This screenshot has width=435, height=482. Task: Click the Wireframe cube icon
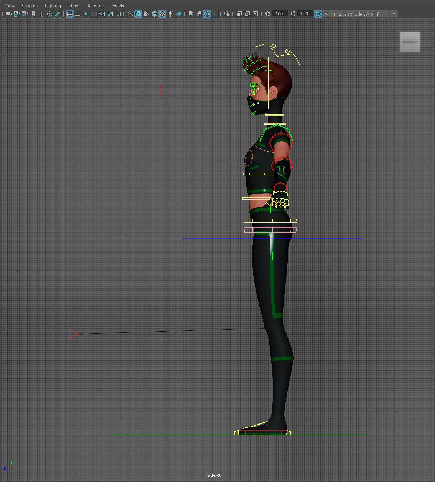pos(130,14)
